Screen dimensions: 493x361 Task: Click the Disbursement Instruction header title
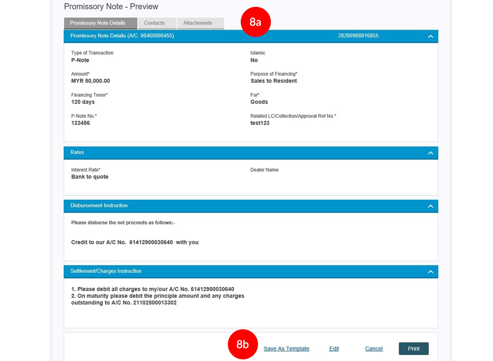[99, 205]
